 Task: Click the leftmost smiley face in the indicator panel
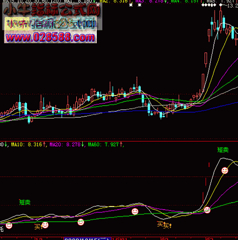point(9,225)
